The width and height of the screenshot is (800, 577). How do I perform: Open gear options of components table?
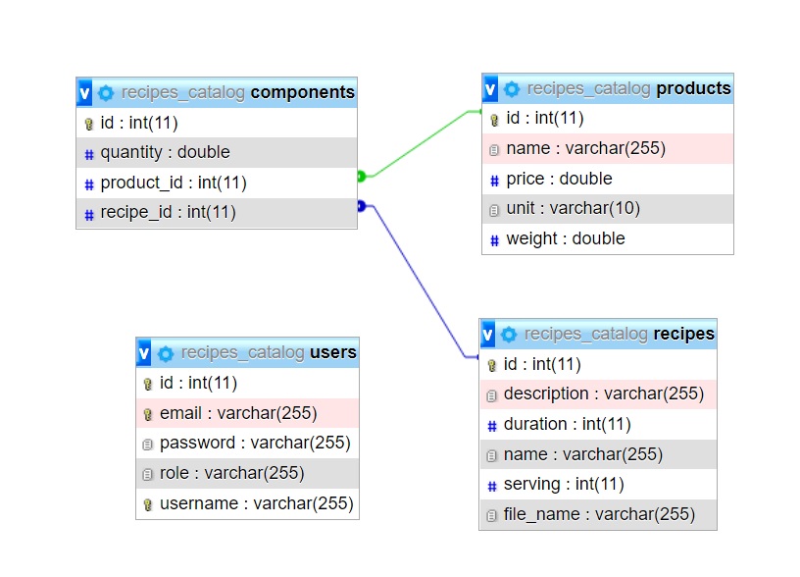pyautogui.click(x=106, y=93)
